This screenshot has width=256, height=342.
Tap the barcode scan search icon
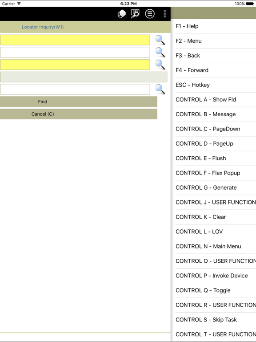point(135,14)
